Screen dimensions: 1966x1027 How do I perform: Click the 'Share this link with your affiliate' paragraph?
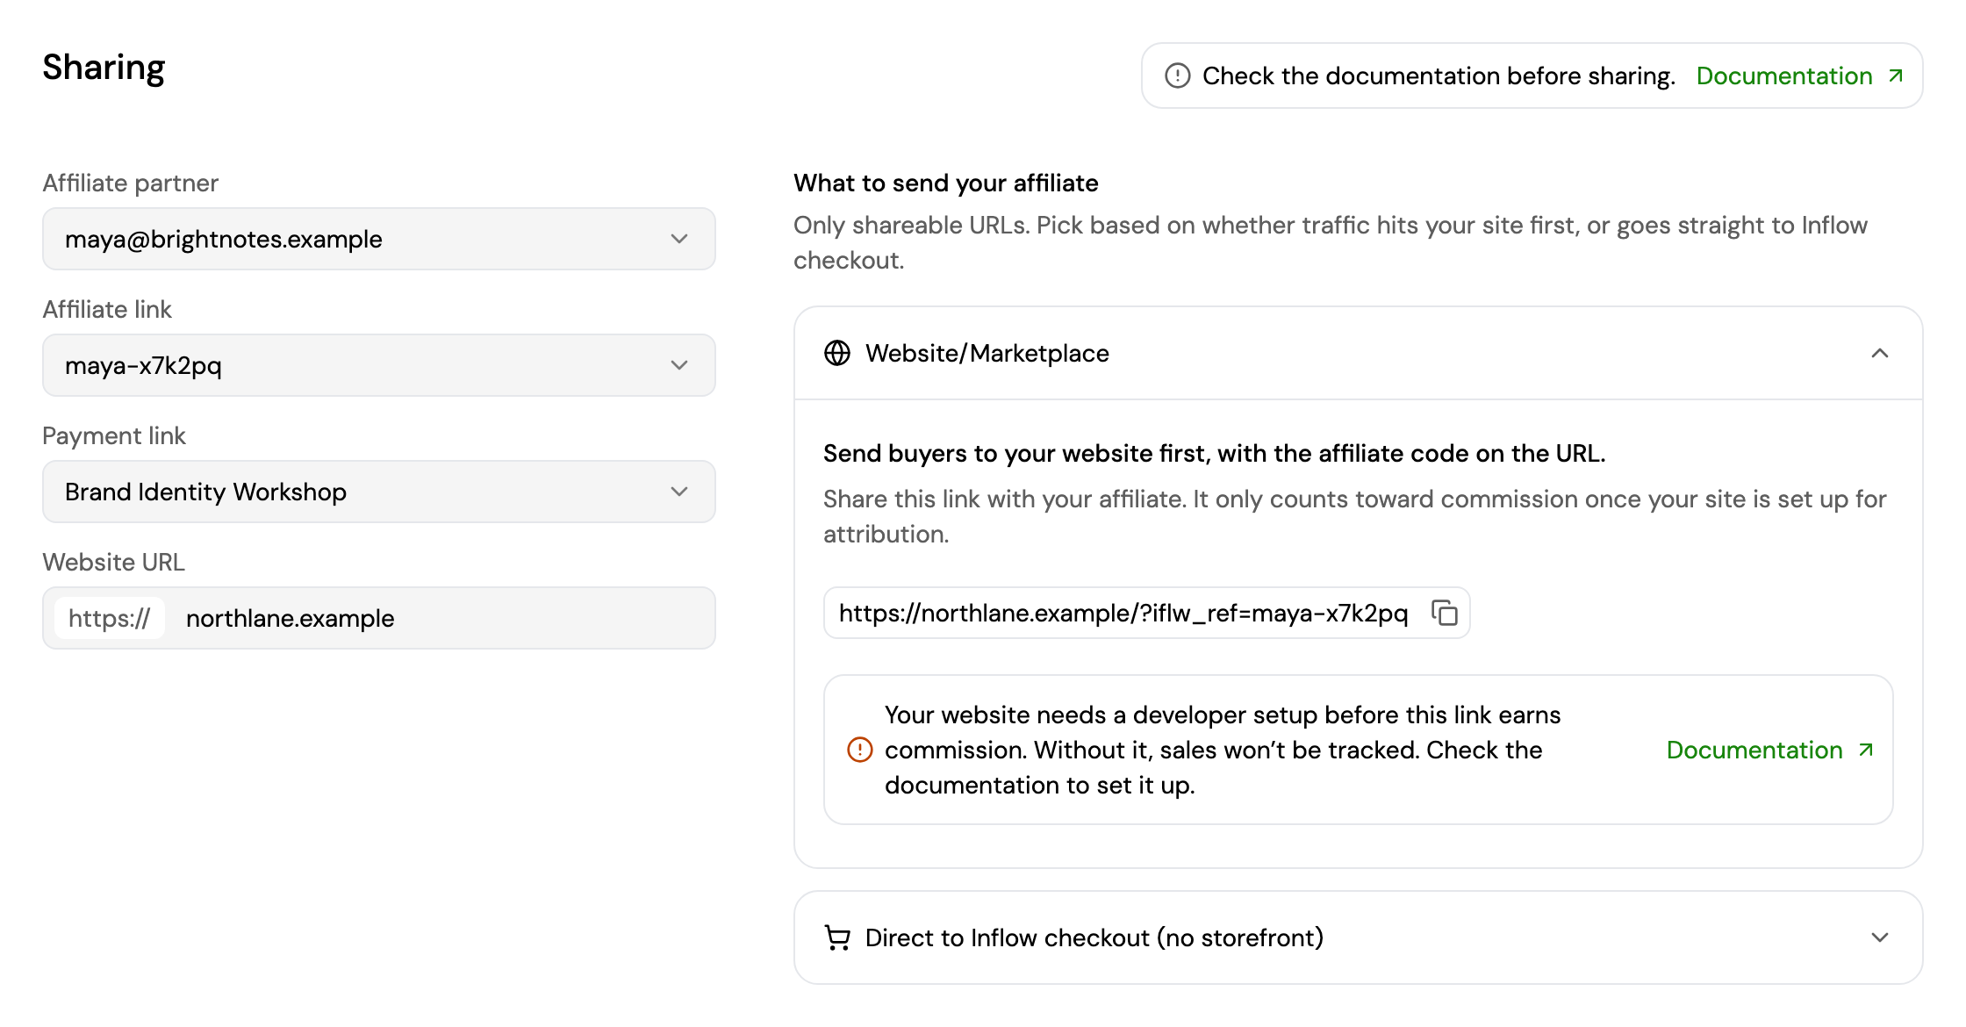(1355, 516)
